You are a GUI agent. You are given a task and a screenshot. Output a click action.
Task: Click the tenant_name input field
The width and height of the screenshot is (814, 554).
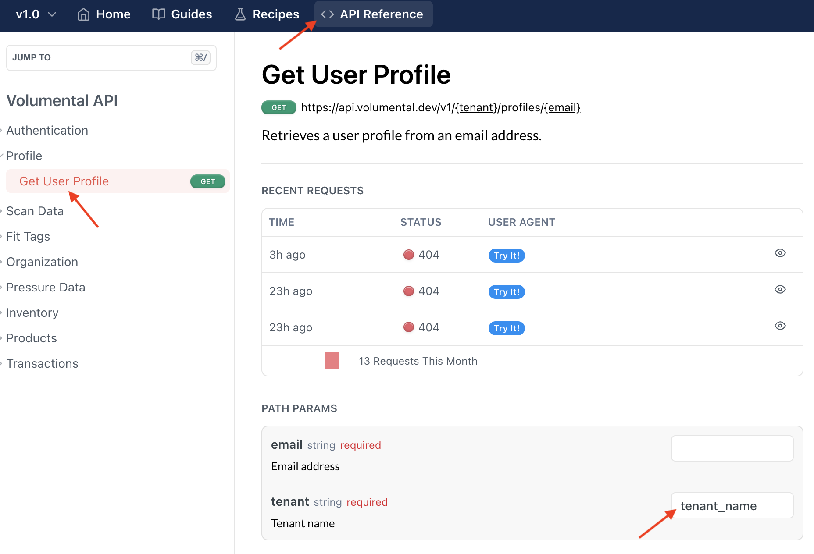(732, 505)
